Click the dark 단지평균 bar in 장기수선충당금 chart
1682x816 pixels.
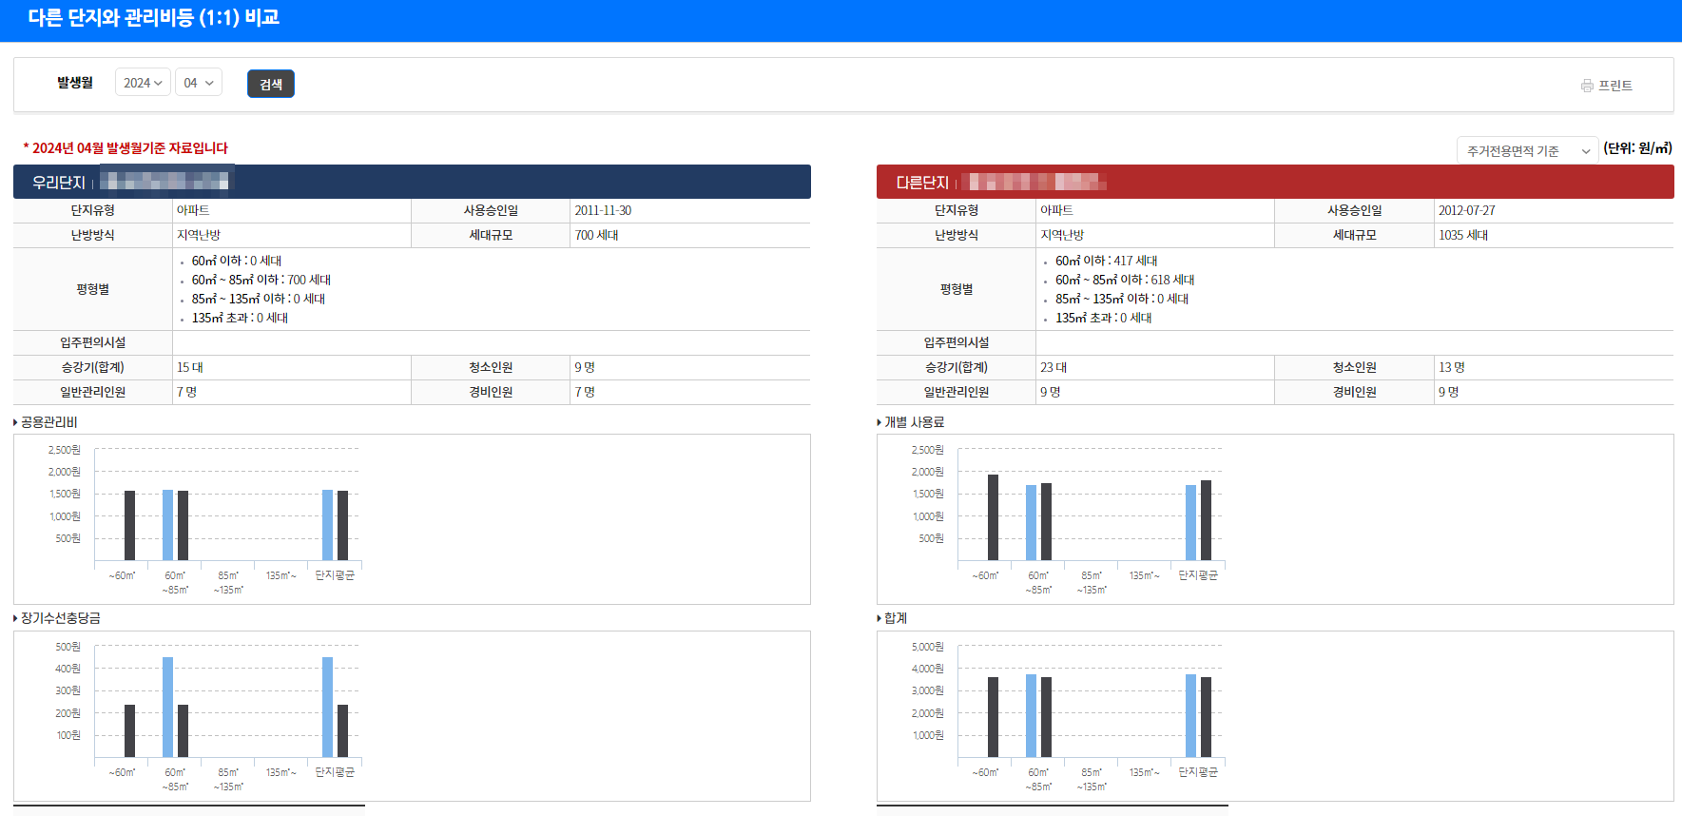tap(342, 730)
